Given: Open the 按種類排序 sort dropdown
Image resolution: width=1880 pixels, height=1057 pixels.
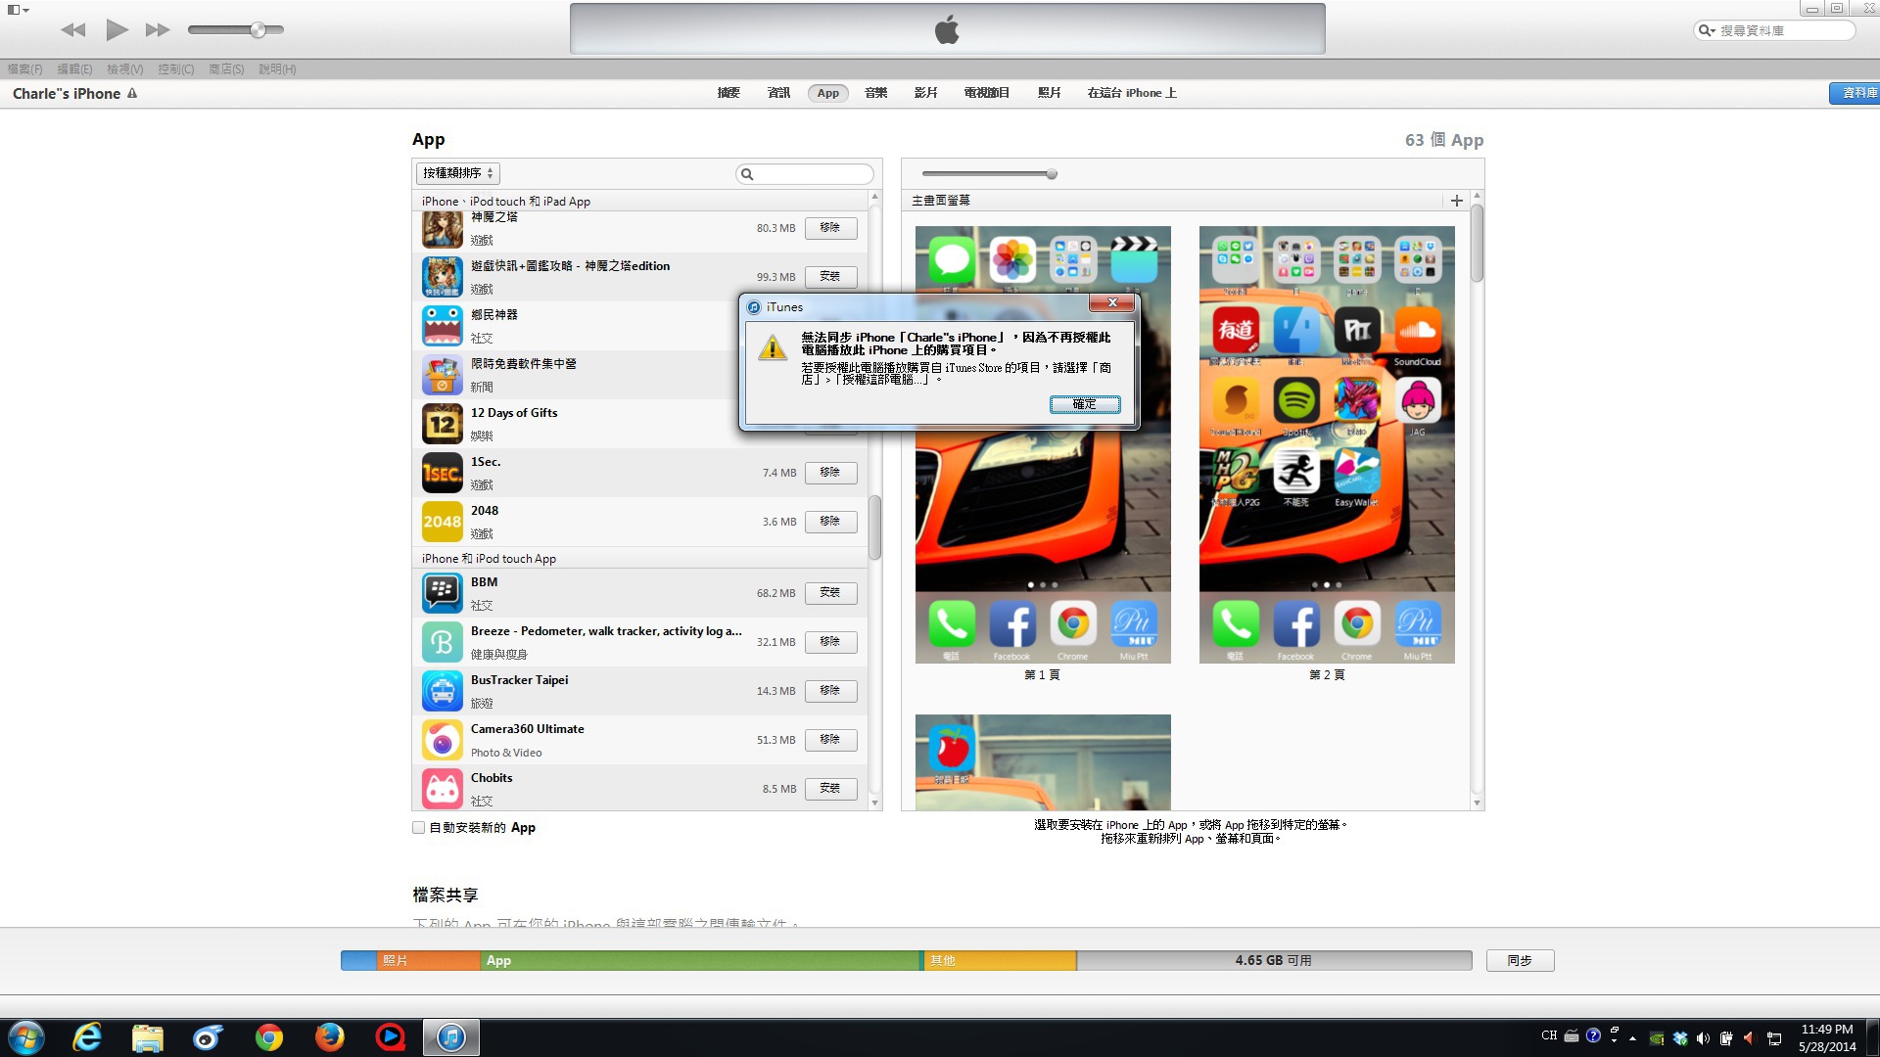Looking at the screenshot, I should [458, 173].
